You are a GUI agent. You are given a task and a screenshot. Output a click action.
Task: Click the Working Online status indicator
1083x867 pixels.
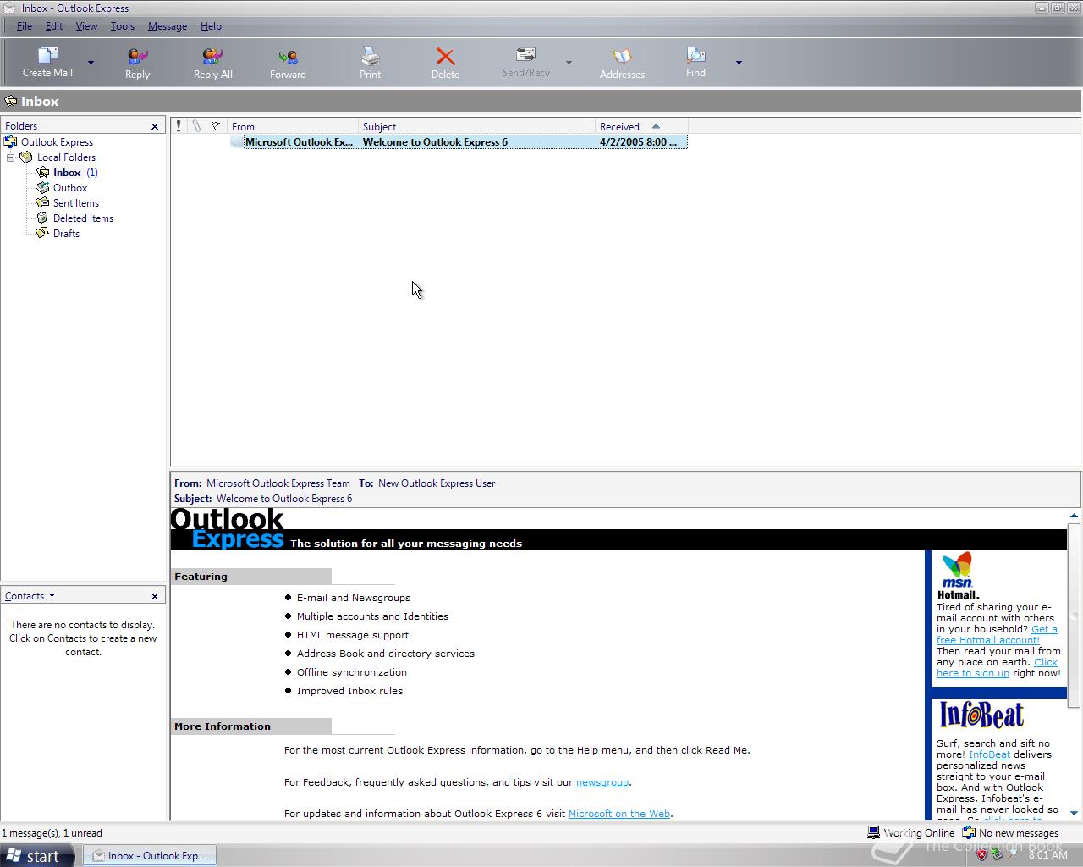coord(911,833)
